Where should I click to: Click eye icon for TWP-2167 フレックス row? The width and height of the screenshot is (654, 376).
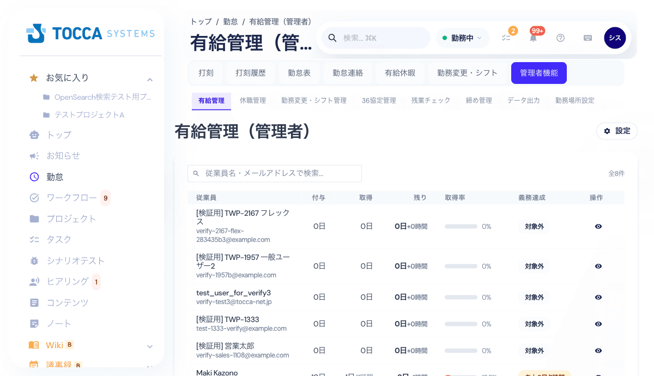pyautogui.click(x=598, y=227)
